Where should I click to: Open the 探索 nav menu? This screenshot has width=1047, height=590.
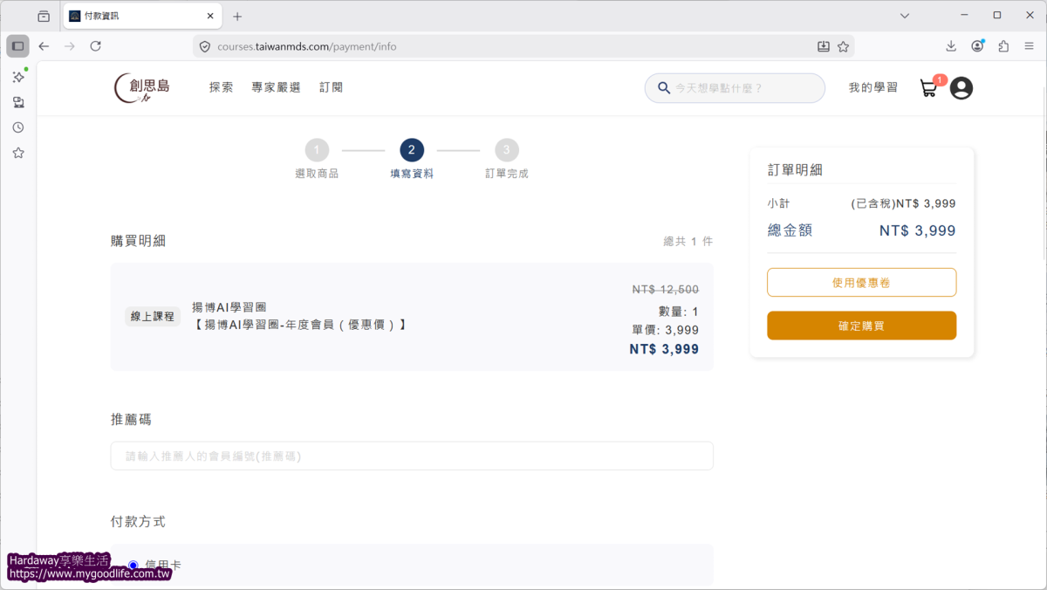coord(221,87)
